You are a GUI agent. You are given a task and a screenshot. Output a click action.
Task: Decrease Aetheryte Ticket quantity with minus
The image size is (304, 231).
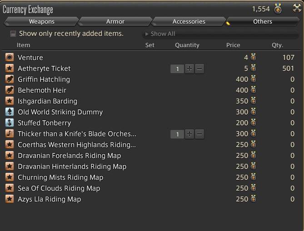pyautogui.click(x=199, y=69)
